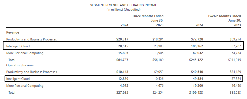Click the More Personal Computing revenue label
This screenshot has width=247, height=99.
25,53
